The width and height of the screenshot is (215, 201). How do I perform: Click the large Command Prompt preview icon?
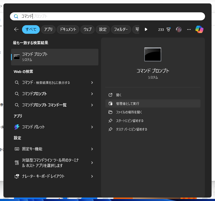pyautogui.click(x=153, y=54)
